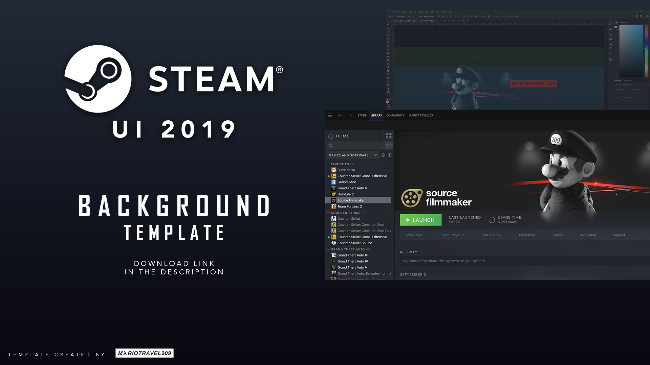Open the Community tab in Steam
The image size is (650, 365).
tap(395, 115)
